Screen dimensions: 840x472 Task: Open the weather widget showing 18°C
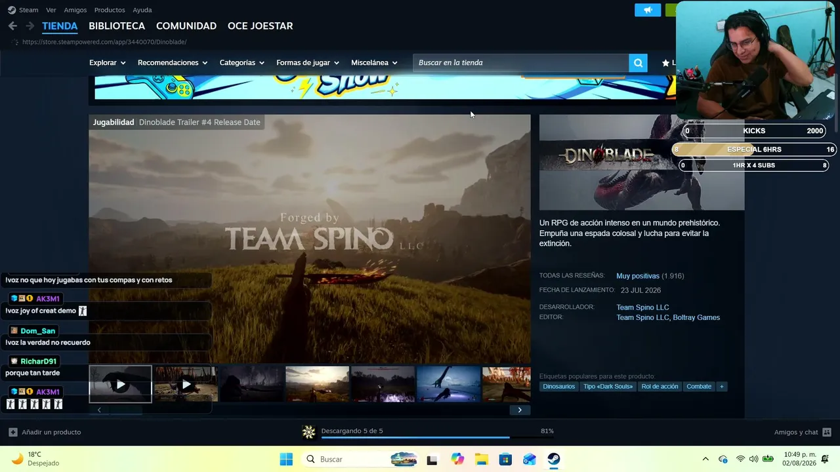(x=36, y=459)
